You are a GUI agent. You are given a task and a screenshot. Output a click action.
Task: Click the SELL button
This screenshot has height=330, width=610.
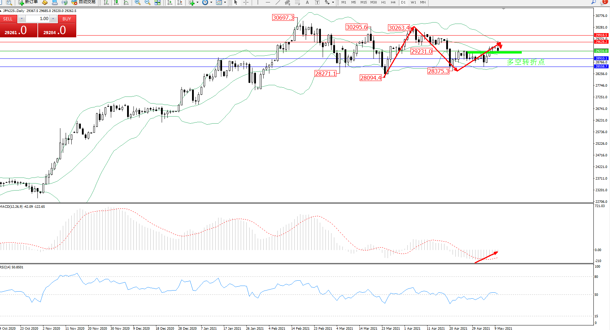pos(8,19)
